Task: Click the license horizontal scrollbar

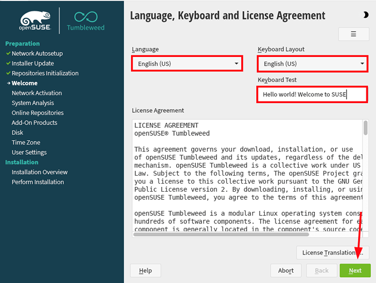Action: [221, 234]
